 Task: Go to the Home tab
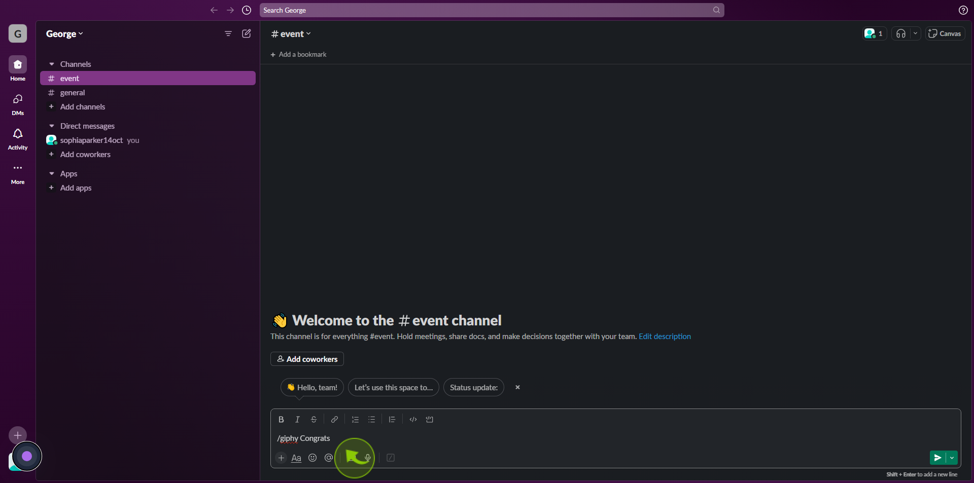[x=18, y=68]
